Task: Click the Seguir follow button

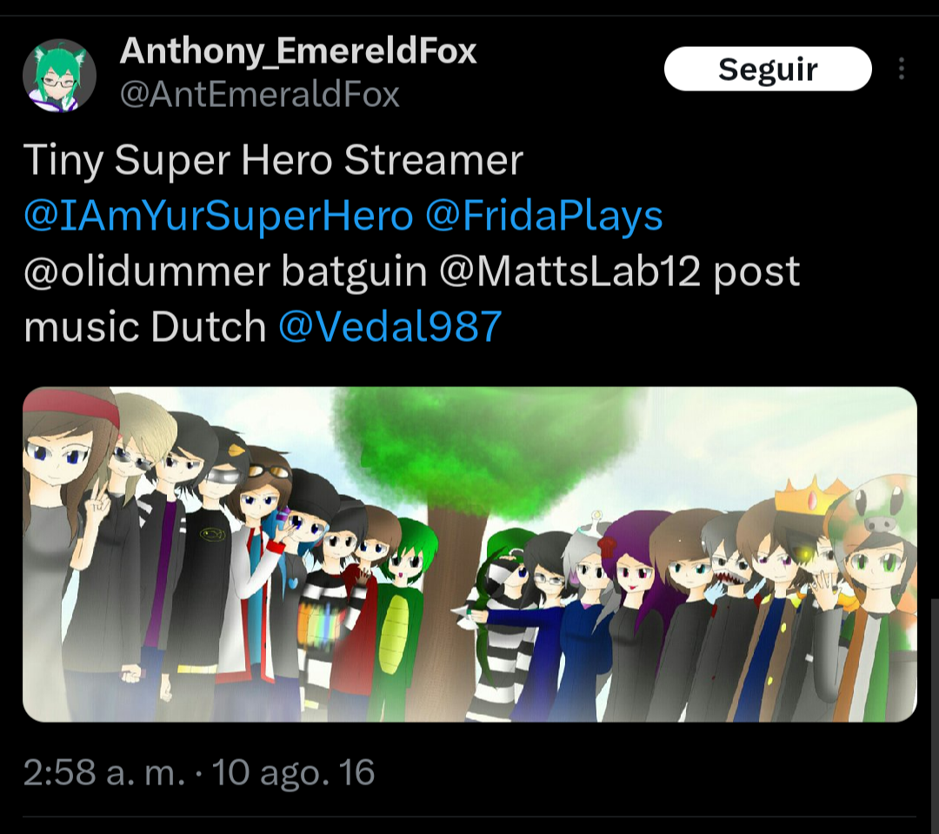Action: point(768,69)
